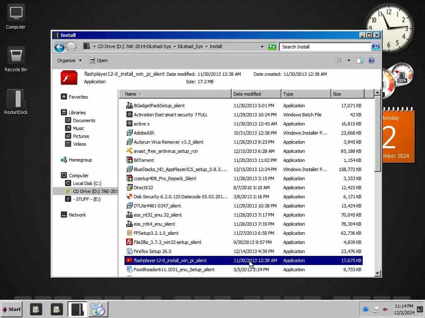Image resolution: width=425 pixels, height=318 pixels.
Task: Expand arrow after DiLshad_Sys breadcrumb
Action: point(206,46)
